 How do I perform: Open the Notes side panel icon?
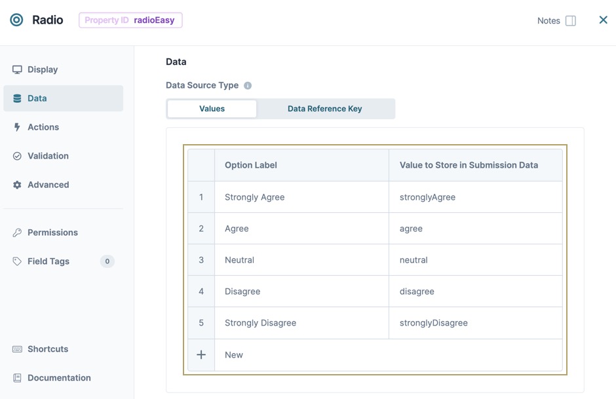(x=570, y=21)
